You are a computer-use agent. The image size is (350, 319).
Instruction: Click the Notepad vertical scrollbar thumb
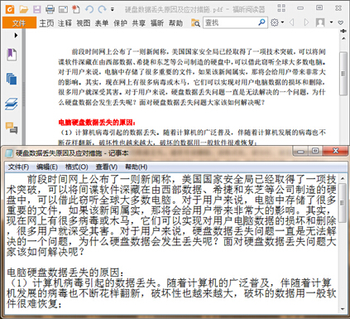pyautogui.click(x=343, y=203)
